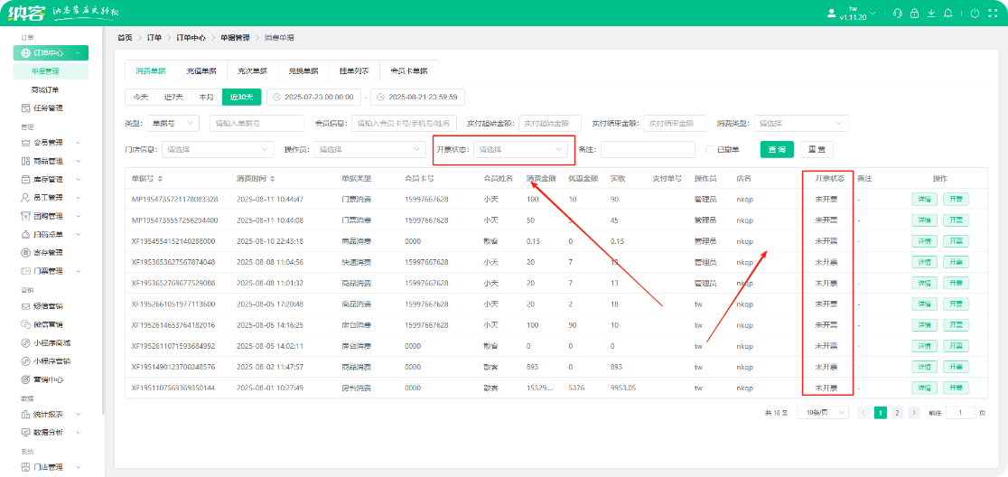
Task: Expand the 会员管理 sidebar menu
Action: click(x=54, y=142)
